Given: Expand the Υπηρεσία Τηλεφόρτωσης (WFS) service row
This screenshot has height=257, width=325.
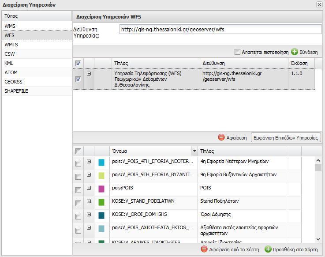Looking at the screenshot, I should [x=89, y=73].
